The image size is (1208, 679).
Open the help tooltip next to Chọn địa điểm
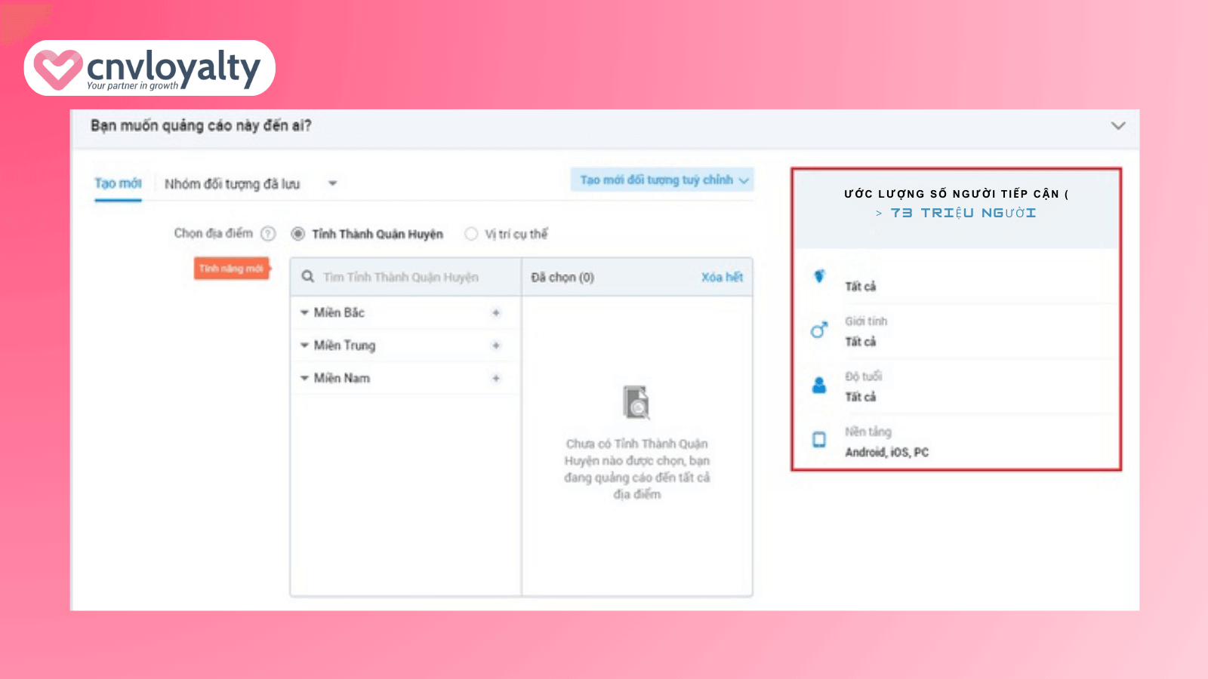pos(269,234)
